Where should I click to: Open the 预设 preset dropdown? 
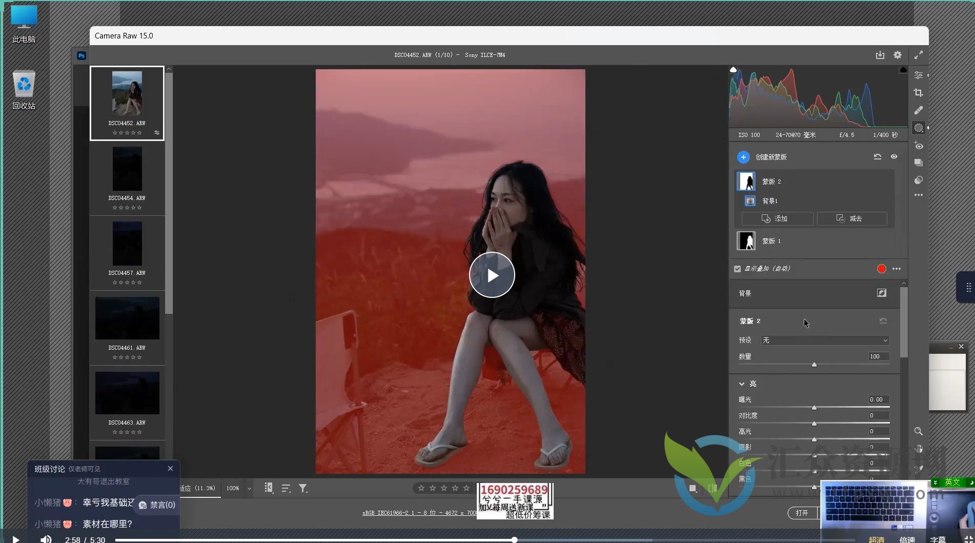tap(824, 340)
